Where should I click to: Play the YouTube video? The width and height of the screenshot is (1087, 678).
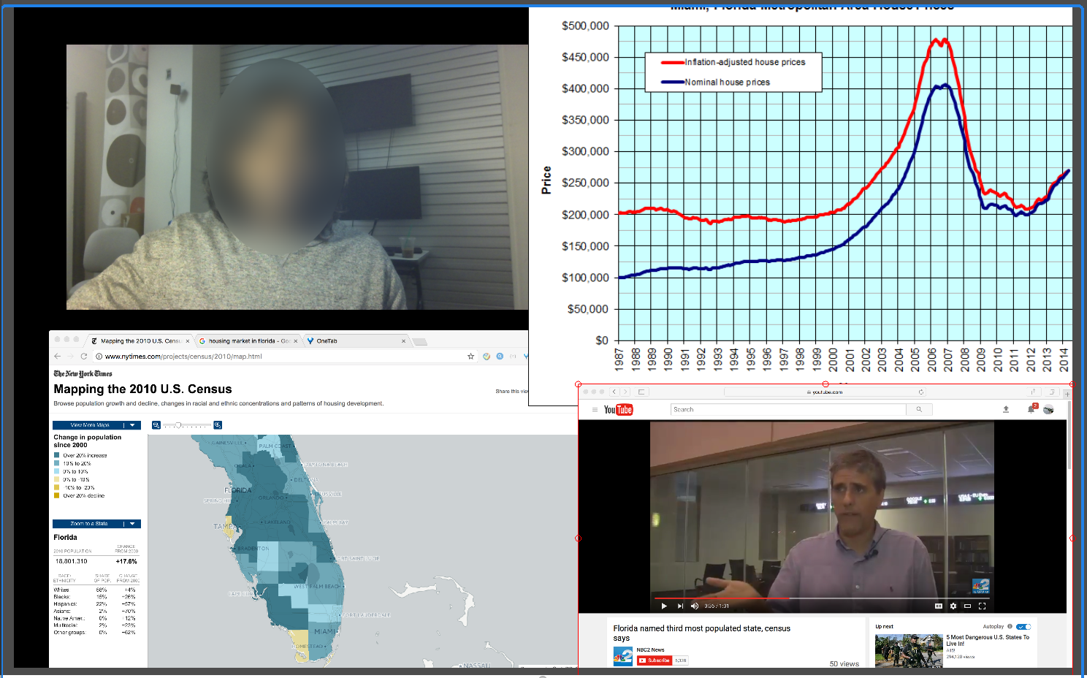pos(664,606)
